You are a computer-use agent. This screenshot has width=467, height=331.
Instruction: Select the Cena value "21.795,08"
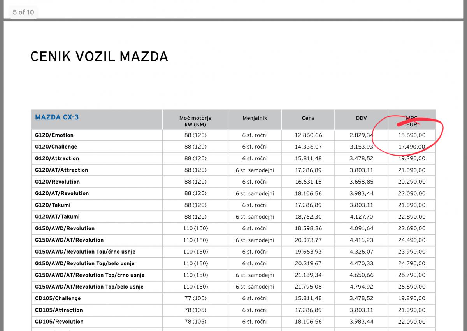pos(308,287)
